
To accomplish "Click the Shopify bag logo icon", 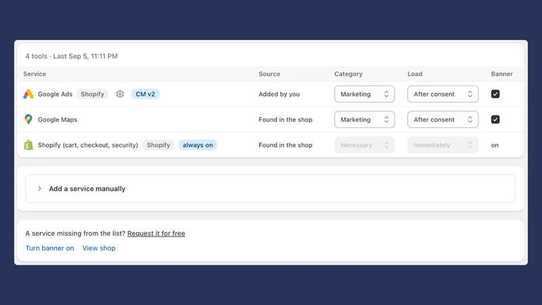I will point(28,145).
